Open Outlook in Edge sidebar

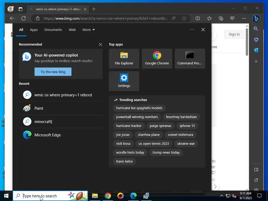(256, 50)
